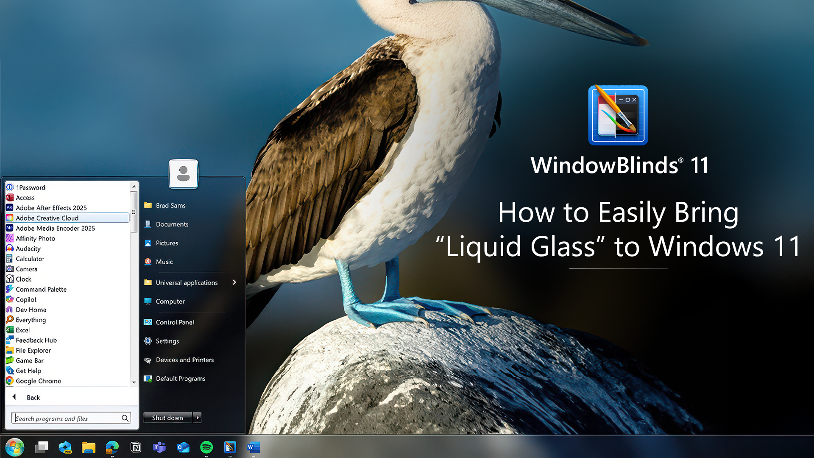
Task: Open Notion from the taskbar
Action: [x=136, y=447]
